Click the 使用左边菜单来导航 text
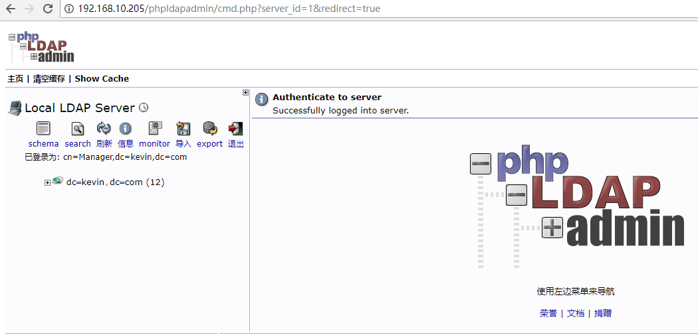Screen dimensions: 698x335 point(576,292)
